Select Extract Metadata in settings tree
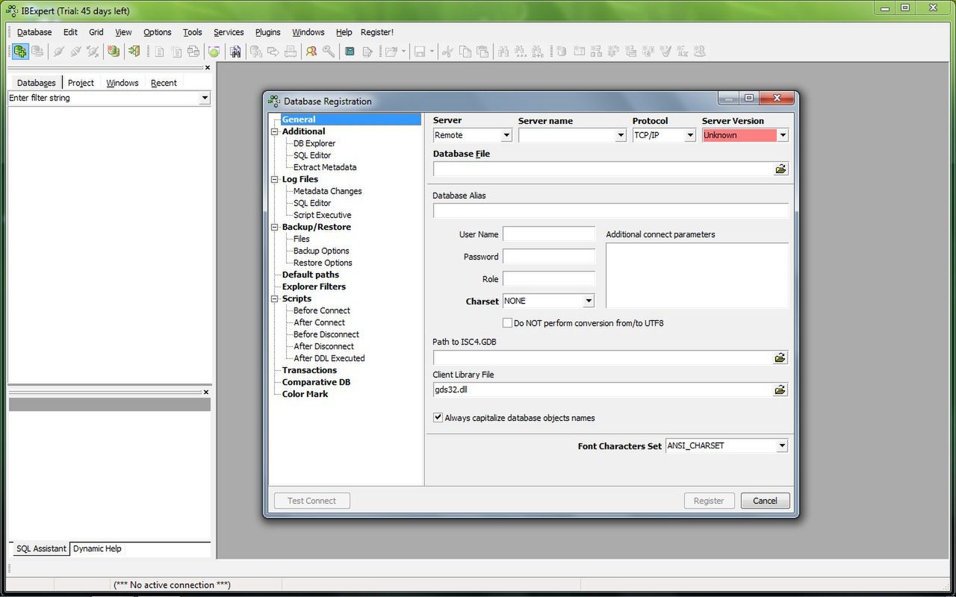 click(x=325, y=167)
